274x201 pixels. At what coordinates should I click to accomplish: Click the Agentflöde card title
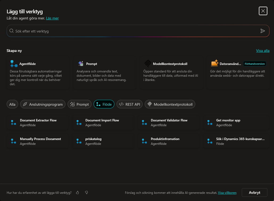click(x=28, y=64)
